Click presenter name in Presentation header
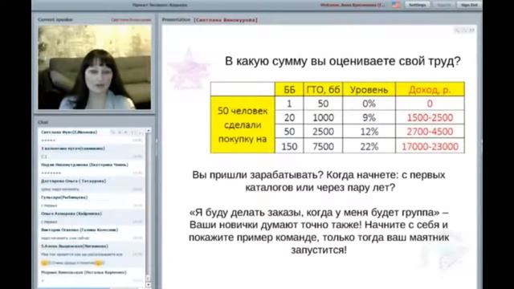 226,20
